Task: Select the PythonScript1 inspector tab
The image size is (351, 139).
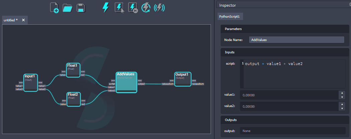Action: click(229, 16)
